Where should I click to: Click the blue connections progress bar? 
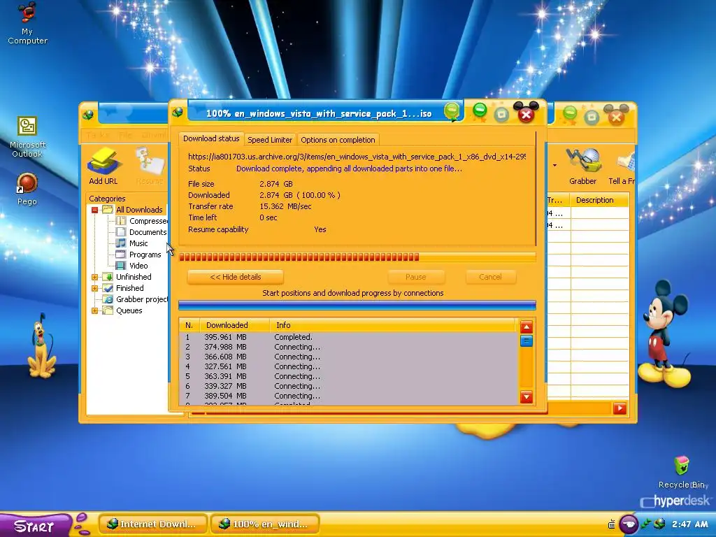click(x=357, y=305)
